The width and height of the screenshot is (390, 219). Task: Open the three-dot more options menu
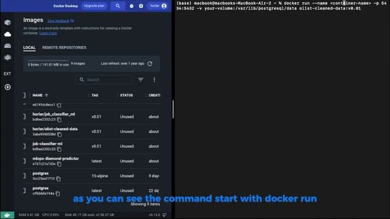154,80
